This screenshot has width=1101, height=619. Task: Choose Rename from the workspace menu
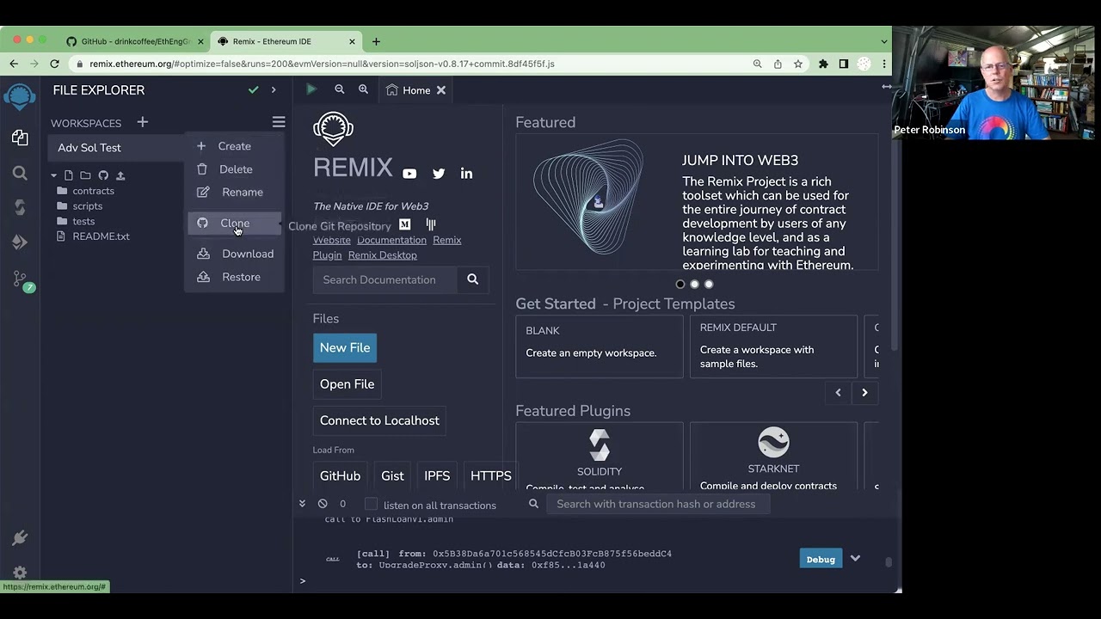(235, 192)
